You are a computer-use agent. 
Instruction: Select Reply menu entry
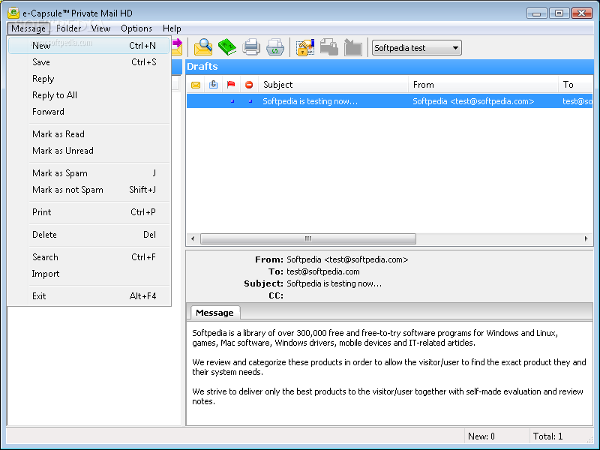pos(88,79)
